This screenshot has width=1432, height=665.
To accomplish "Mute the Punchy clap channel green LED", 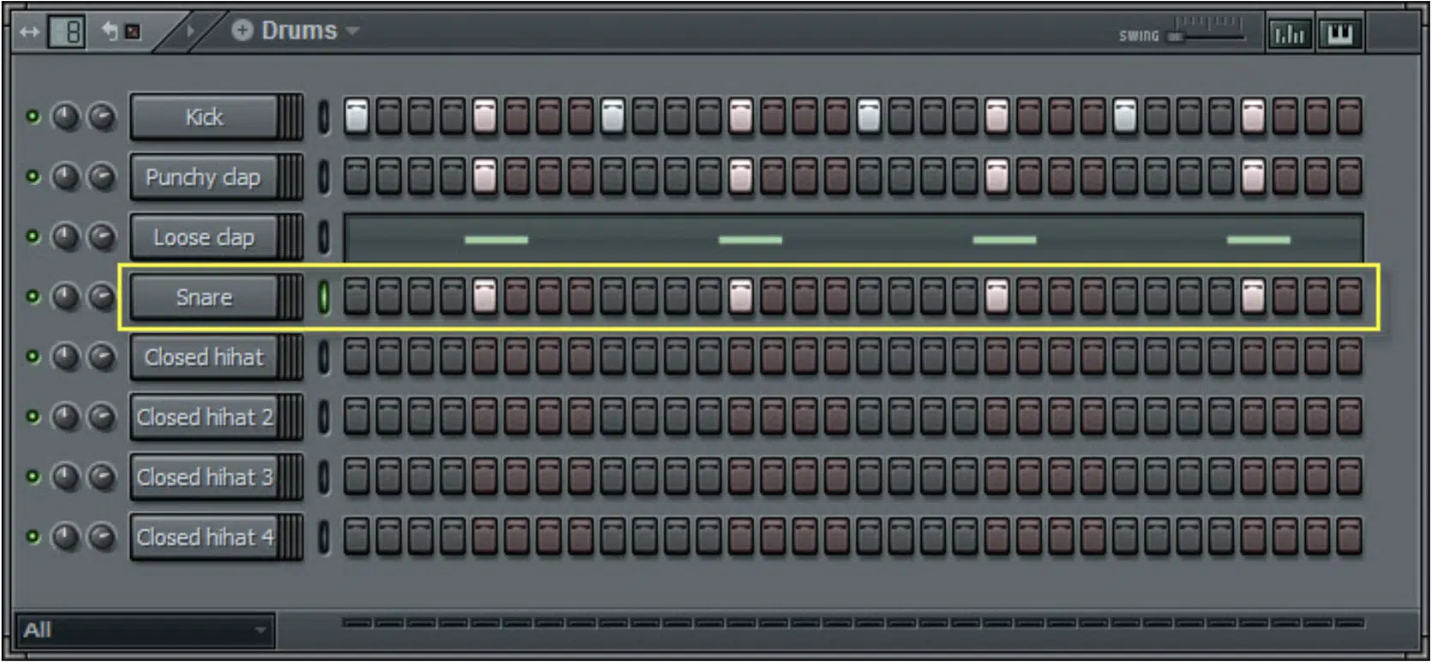I will click(33, 177).
